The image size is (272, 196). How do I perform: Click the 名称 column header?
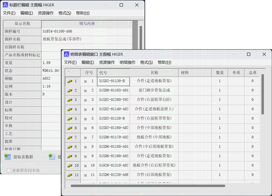coord(154,73)
